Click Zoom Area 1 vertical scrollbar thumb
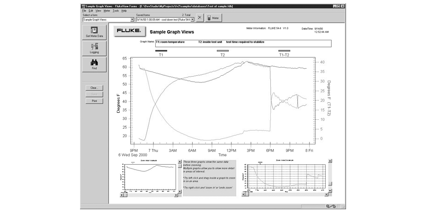This screenshot has width=426, height=213. 179,166
